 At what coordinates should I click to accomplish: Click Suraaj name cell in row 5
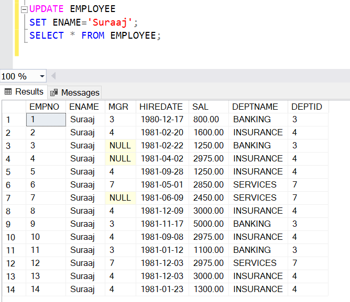click(x=85, y=172)
